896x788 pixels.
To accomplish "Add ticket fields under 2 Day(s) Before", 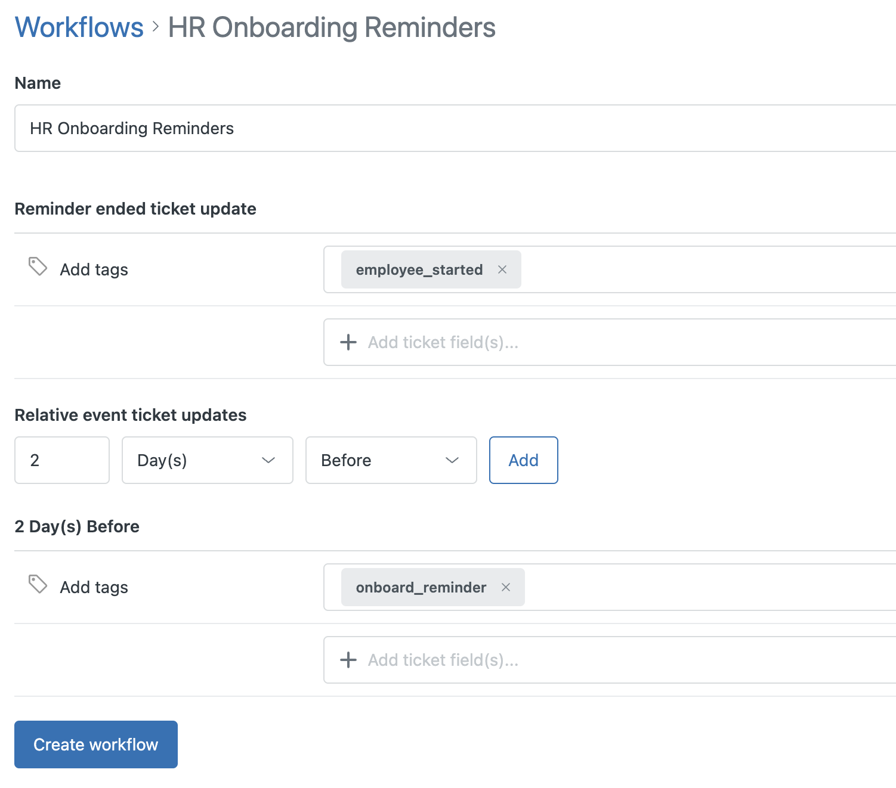I will point(610,660).
